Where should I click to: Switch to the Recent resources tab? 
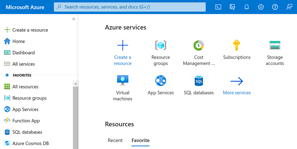point(115,140)
